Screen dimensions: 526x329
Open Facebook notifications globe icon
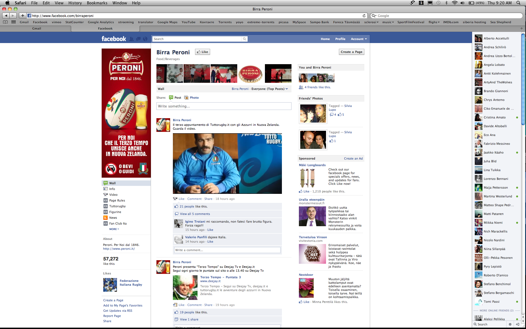click(x=145, y=39)
